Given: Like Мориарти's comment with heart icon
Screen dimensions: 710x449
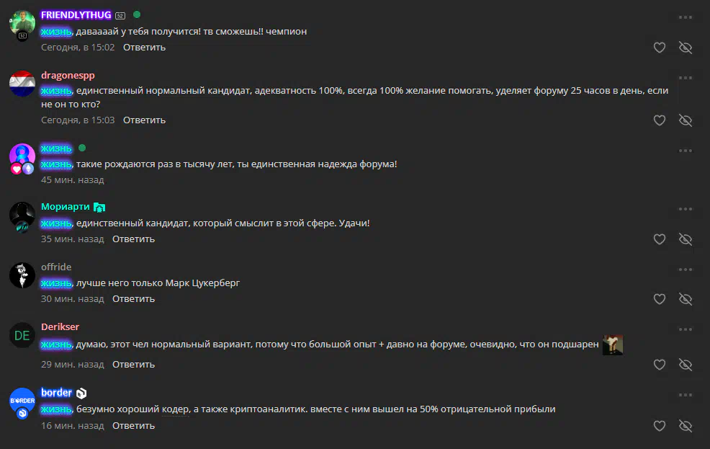Looking at the screenshot, I should [660, 239].
